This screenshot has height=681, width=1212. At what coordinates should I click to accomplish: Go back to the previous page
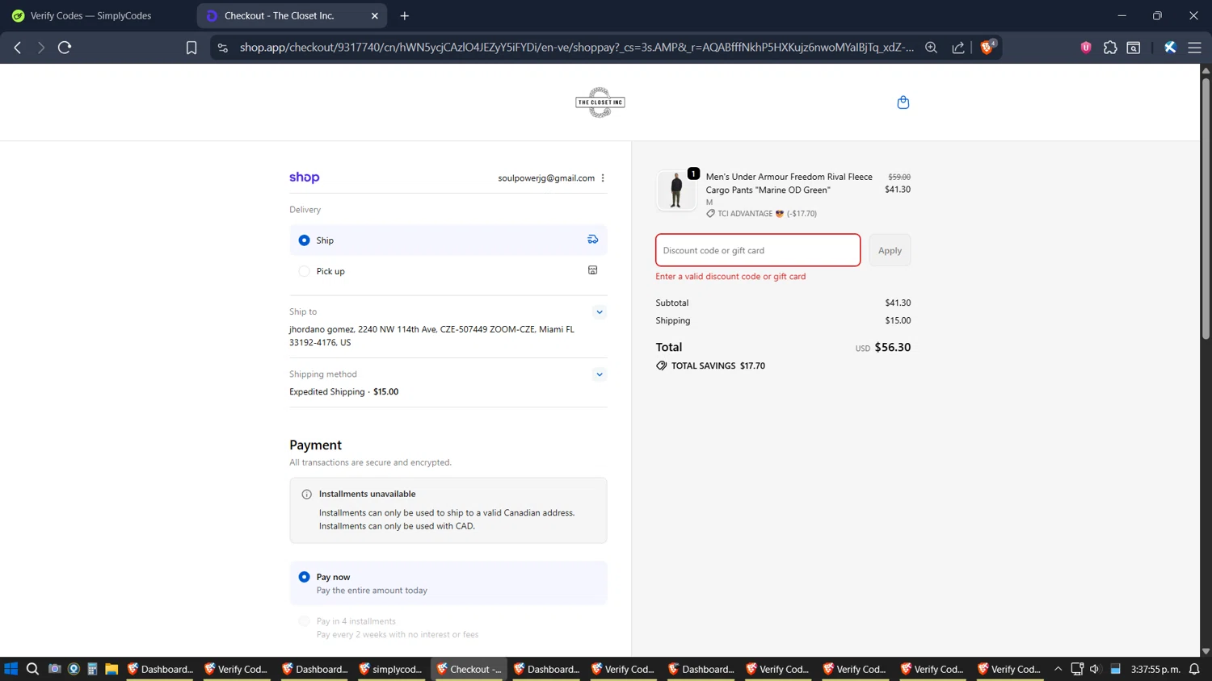[x=18, y=48]
